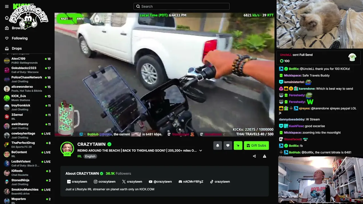
Task: Click BotHub username in bitrate message
Action: point(294,152)
